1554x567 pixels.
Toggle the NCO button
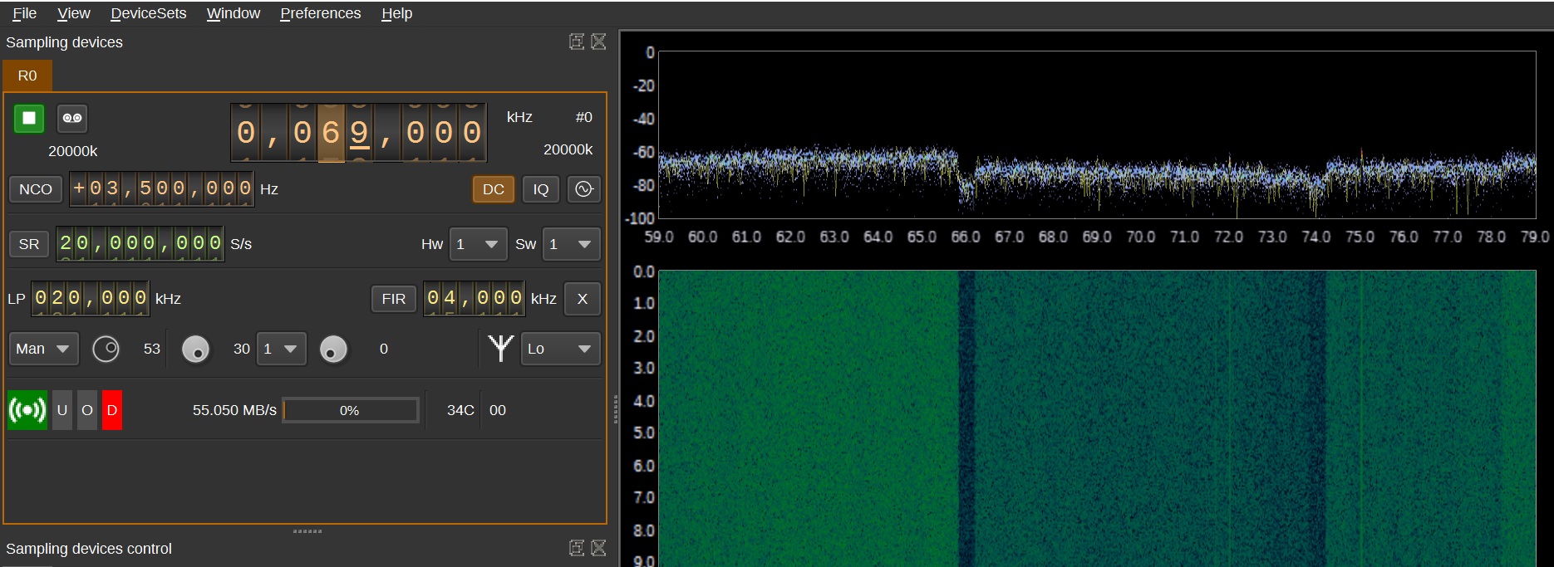36,189
